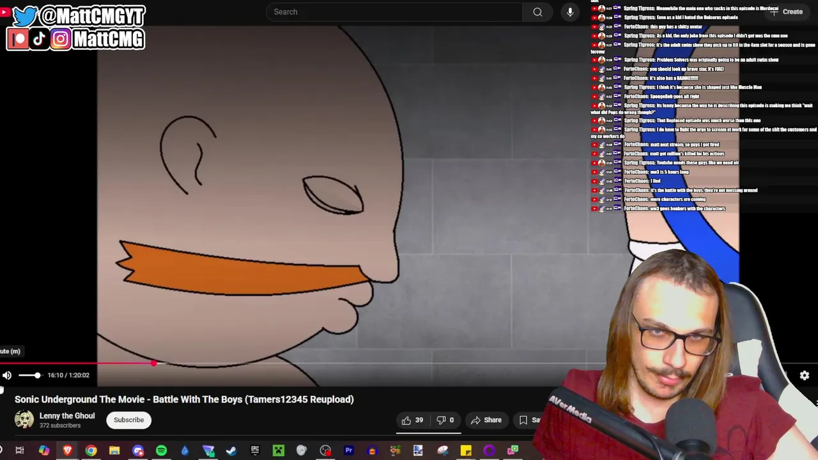
Task: Subscribe to Lenny the Ghoul
Action: coord(128,420)
